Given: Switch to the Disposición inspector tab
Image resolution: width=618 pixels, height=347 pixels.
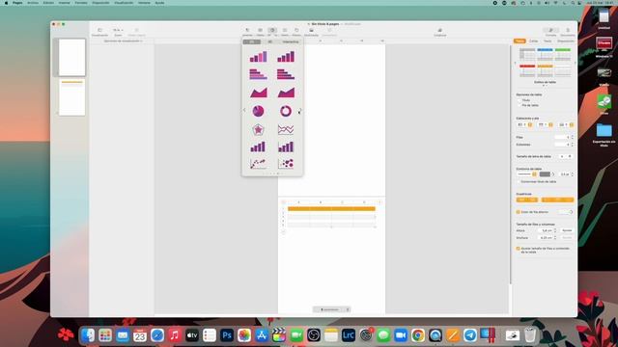Looking at the screenshot, I should pos(565,40).
